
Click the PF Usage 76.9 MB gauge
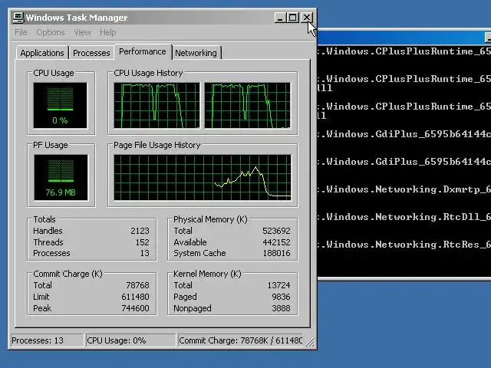[61, 177]
